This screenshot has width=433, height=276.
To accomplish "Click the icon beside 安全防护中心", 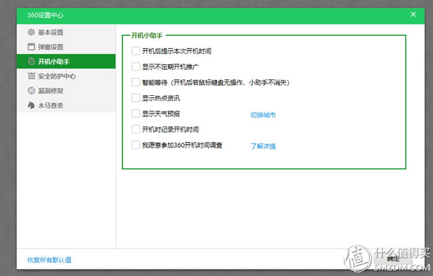I will point(31,76).
